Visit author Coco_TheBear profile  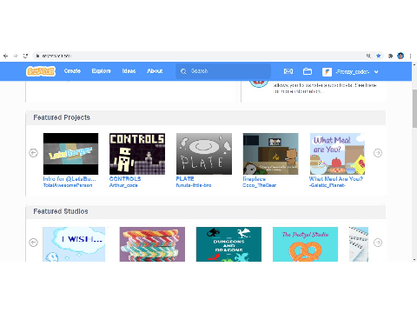(x=260, y=185)
